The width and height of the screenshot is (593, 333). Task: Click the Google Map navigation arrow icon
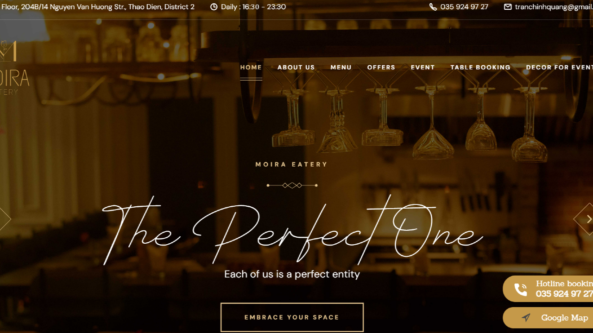[526, 318]
